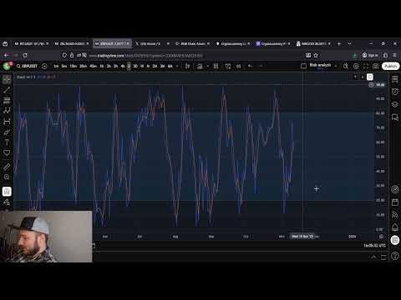Open a new browser tab

[339, 43]
